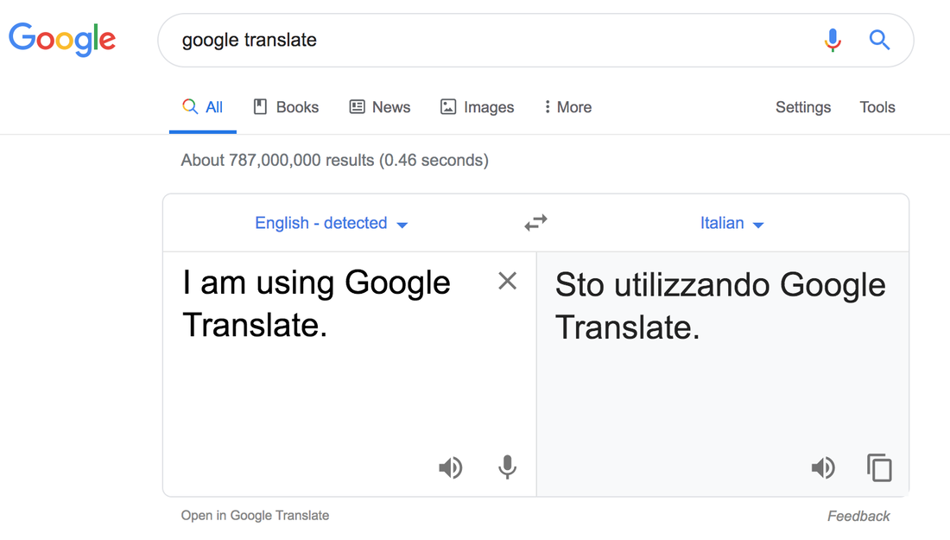Open the English - detected language dropdown

[331, 223]
